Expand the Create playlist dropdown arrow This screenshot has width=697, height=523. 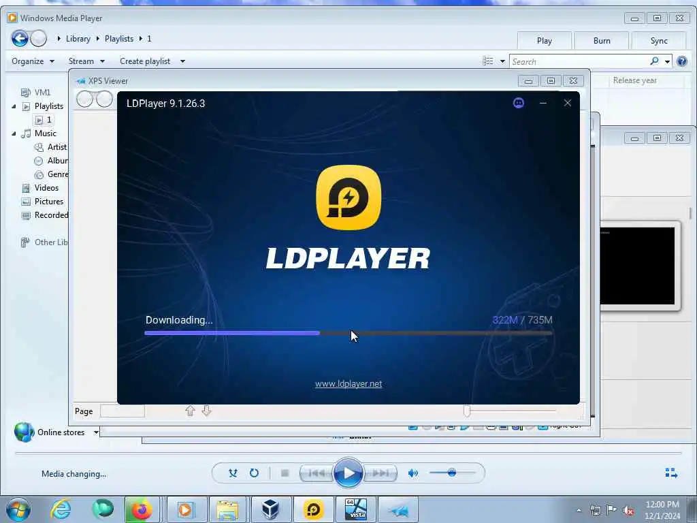(182, 61)
